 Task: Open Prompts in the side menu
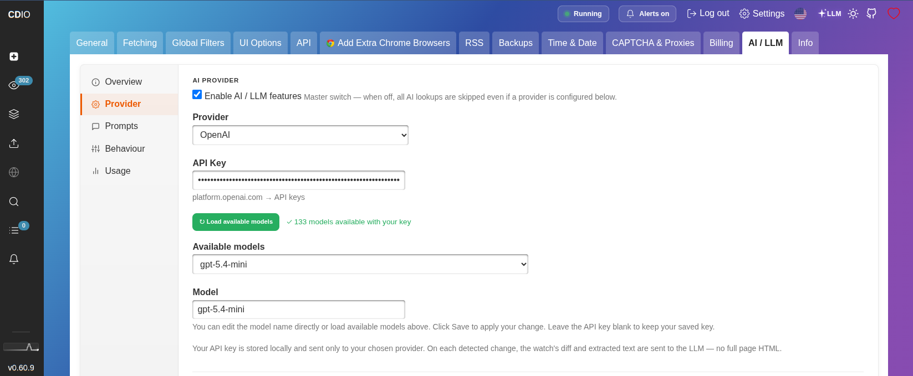[129, 126]
